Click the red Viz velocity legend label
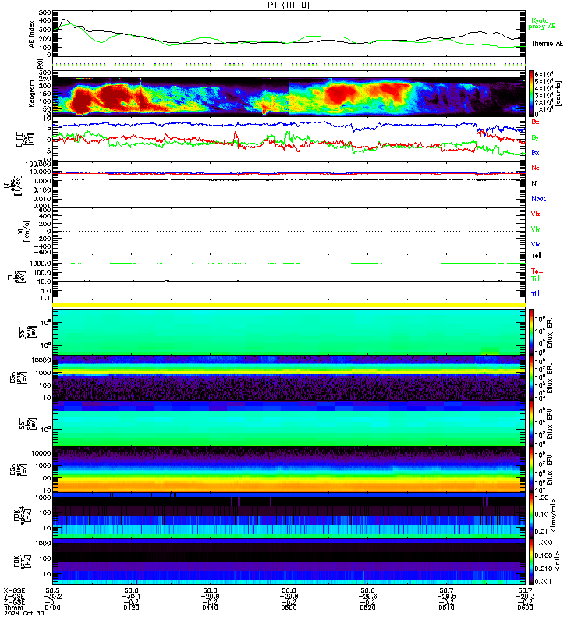 point(535,214)
